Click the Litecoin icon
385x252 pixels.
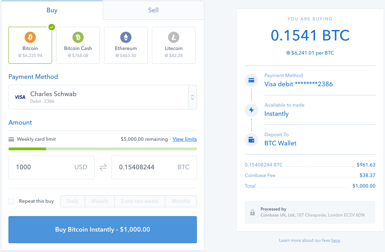tap(173, 37)
